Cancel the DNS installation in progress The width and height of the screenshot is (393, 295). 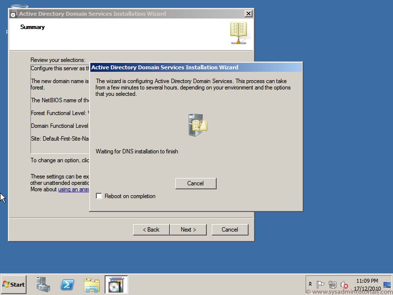196,183
